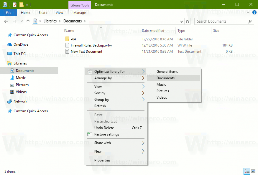Click the refresh icon beside address bar
Screen dimensions: 258x175
187,21
